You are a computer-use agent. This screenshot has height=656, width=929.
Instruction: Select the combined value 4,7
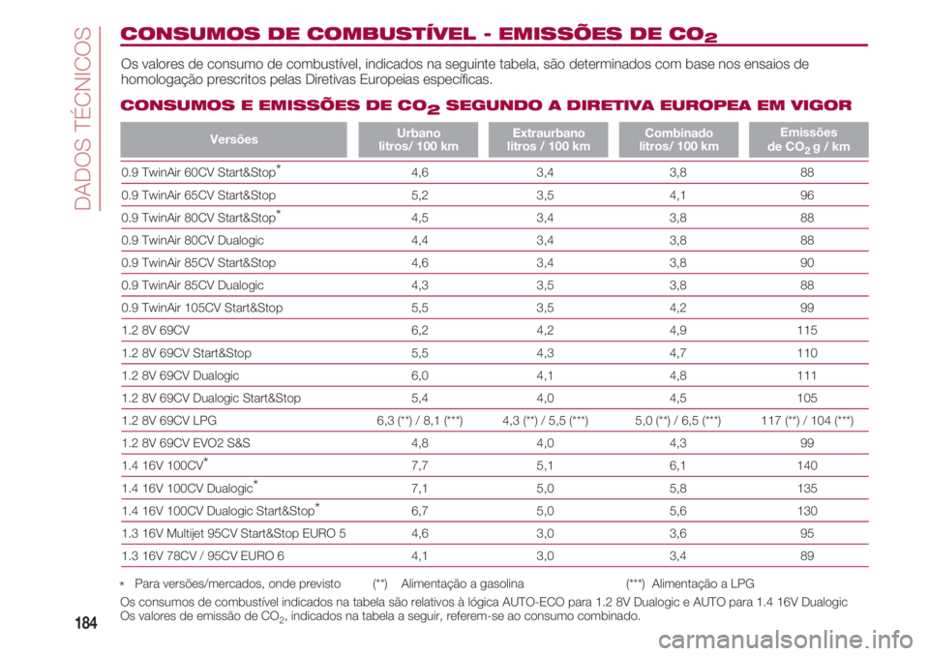[677, 352]
